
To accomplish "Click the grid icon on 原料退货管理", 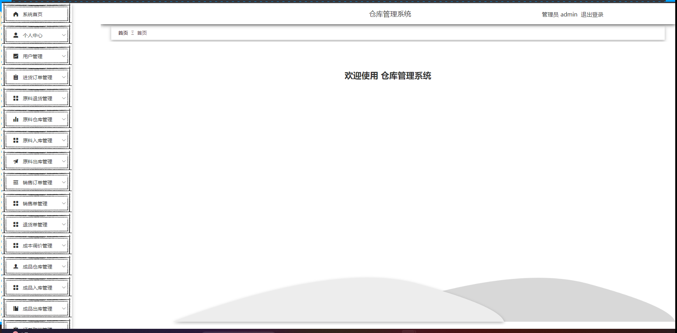I will click(15, 98).
